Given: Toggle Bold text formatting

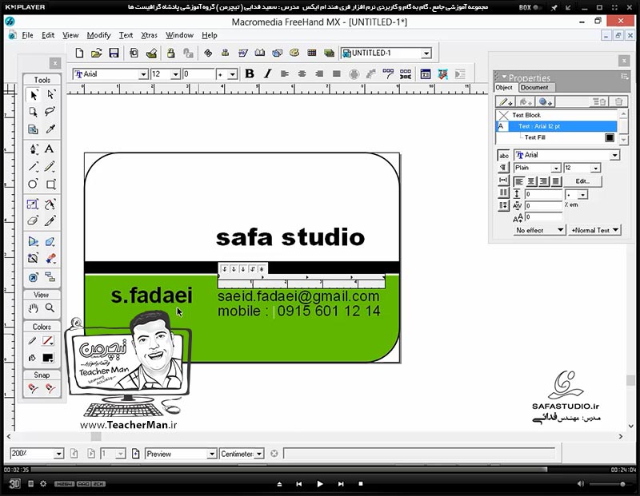Looking at the screenshot, I should tap(250, 73).
